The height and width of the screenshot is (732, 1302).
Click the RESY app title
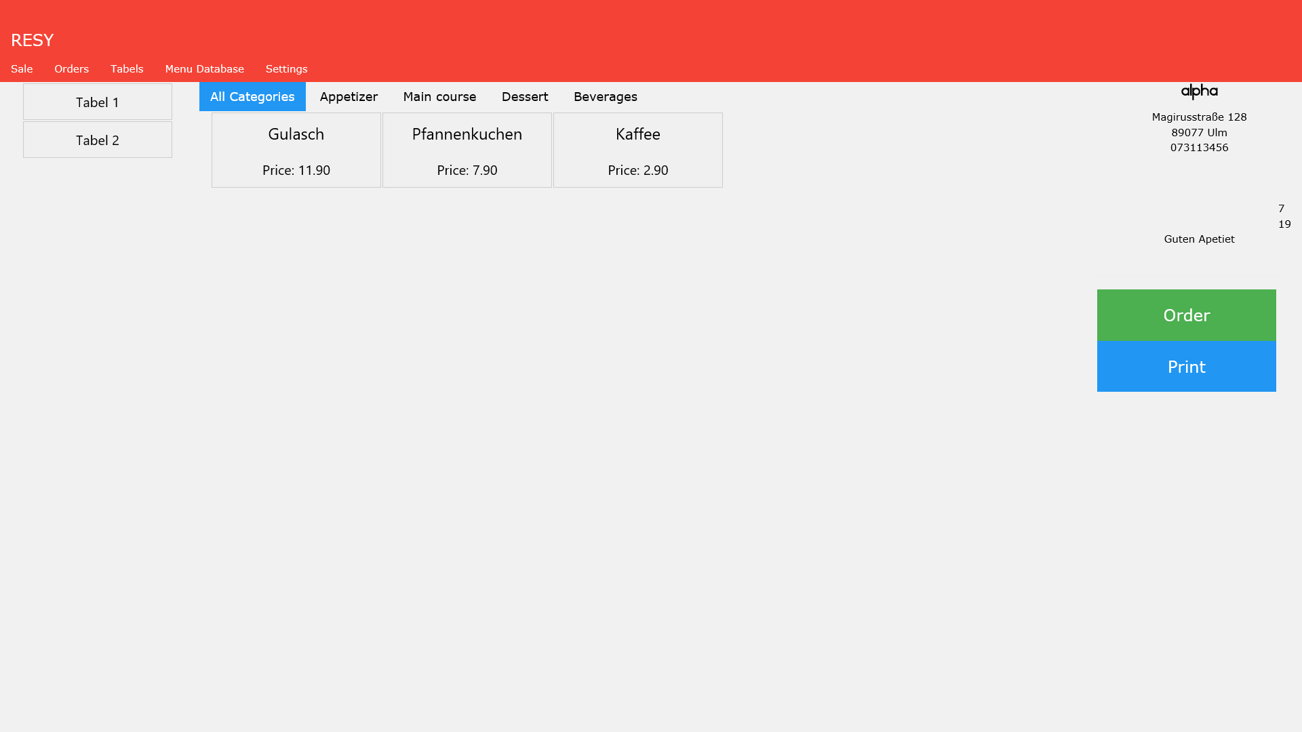[32, 40]
